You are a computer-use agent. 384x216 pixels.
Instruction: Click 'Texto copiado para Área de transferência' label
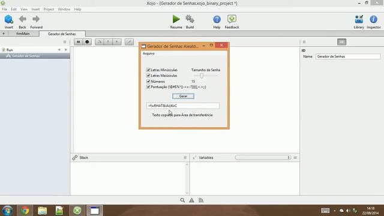point(182,115)
